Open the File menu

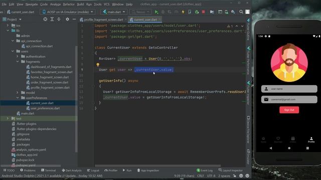coord(4,4)
